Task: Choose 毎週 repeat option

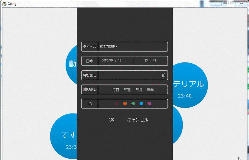Action: coord(127,90)
